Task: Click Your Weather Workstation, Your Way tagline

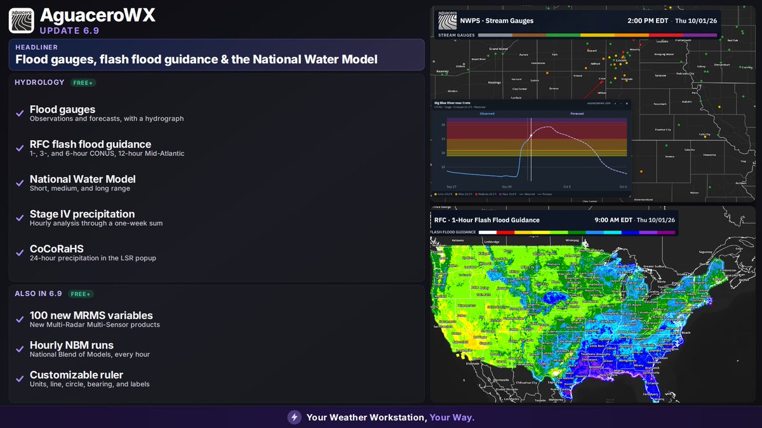Action: pos(391,417)
